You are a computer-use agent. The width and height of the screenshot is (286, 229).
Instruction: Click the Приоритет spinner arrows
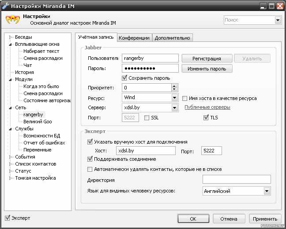[174, 88]
